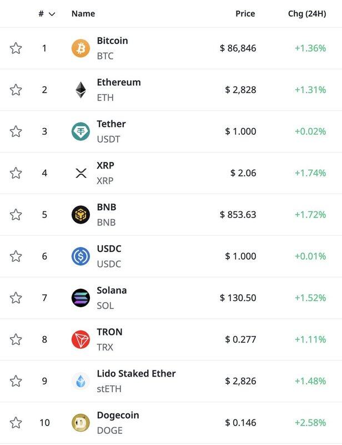Viewport: 342px width, 445px height.
Task: Sort the list by Price column
Action: point(245,13)
